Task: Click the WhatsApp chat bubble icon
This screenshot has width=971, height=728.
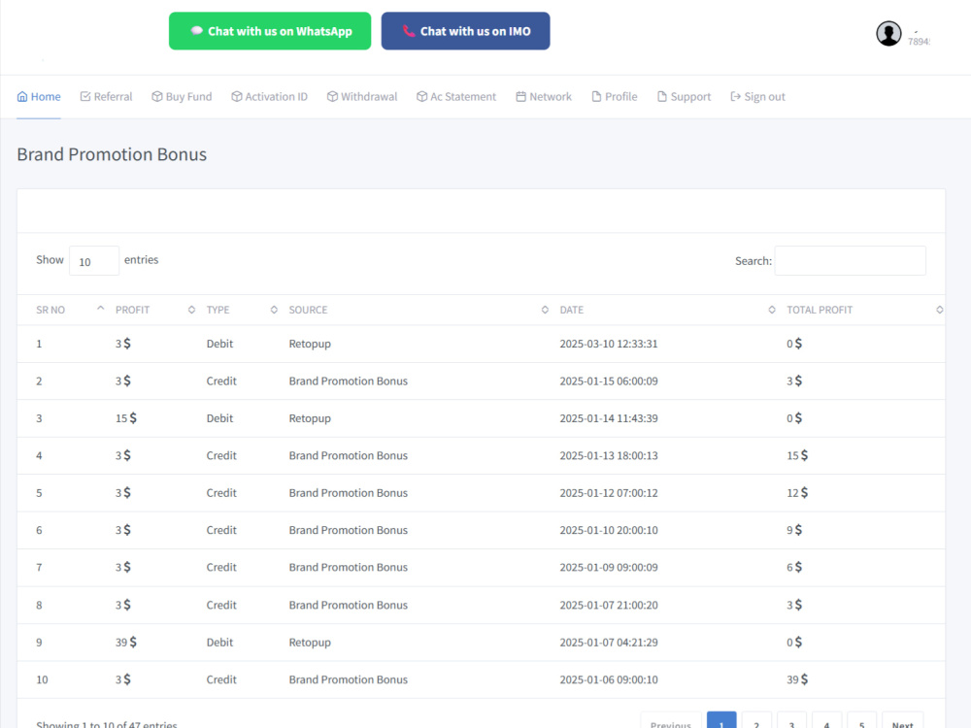Action: [x=196, y=30]
